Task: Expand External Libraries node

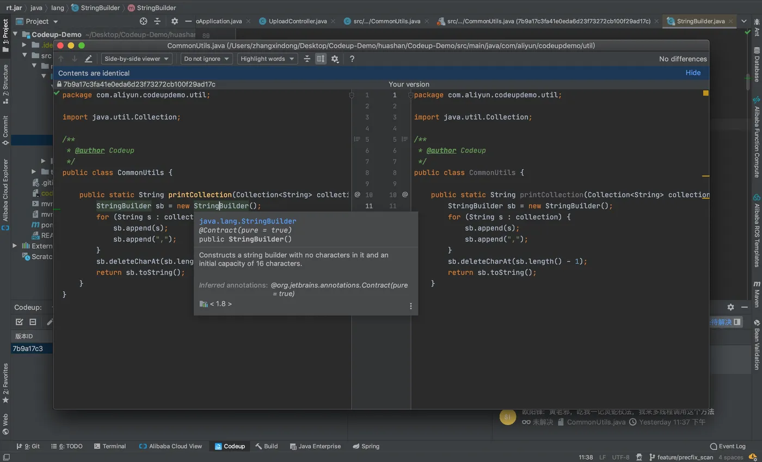Action: coord(15,246)
